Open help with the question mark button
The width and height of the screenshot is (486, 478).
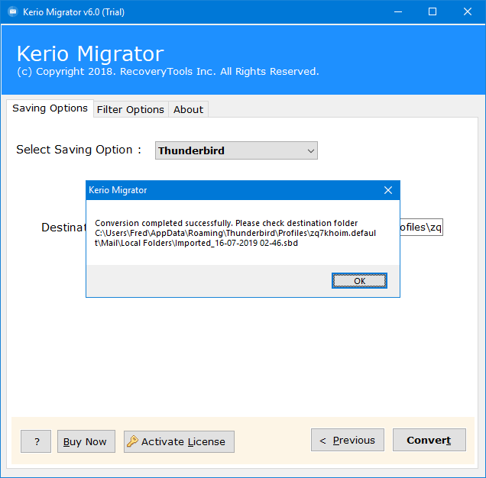36,441
